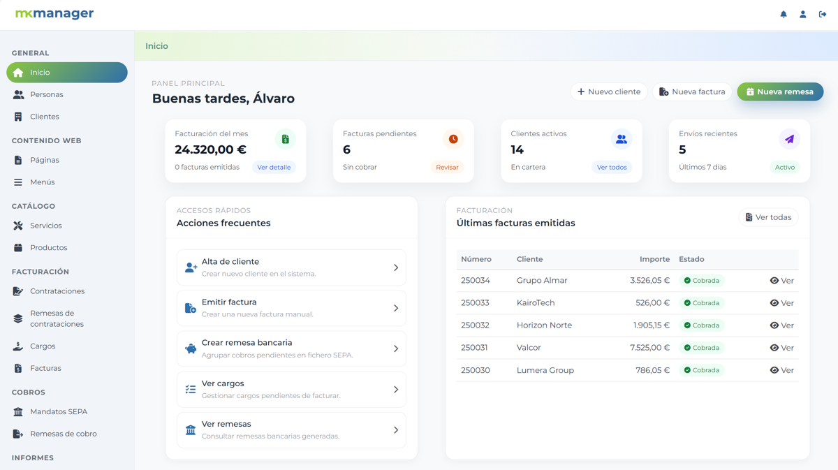Click the Nueva remesa button

pos(780,91)
